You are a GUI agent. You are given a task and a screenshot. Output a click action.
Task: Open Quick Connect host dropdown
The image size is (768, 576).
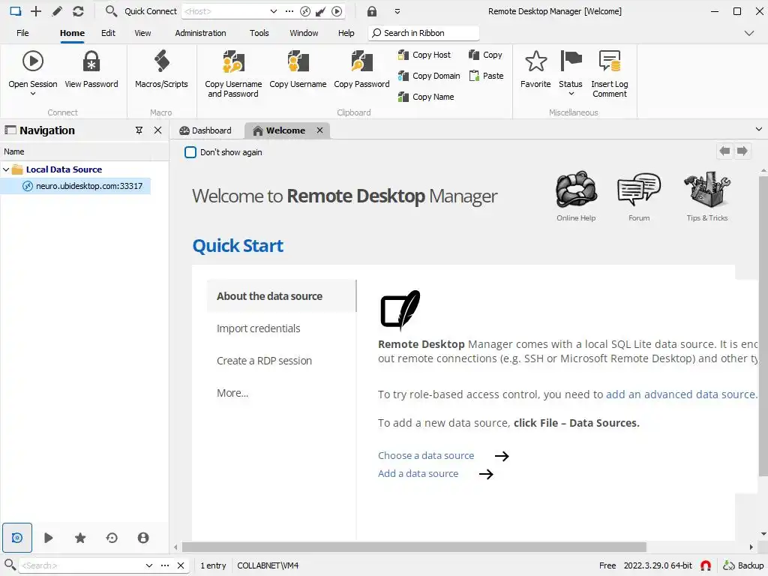[x=273, y=11]
